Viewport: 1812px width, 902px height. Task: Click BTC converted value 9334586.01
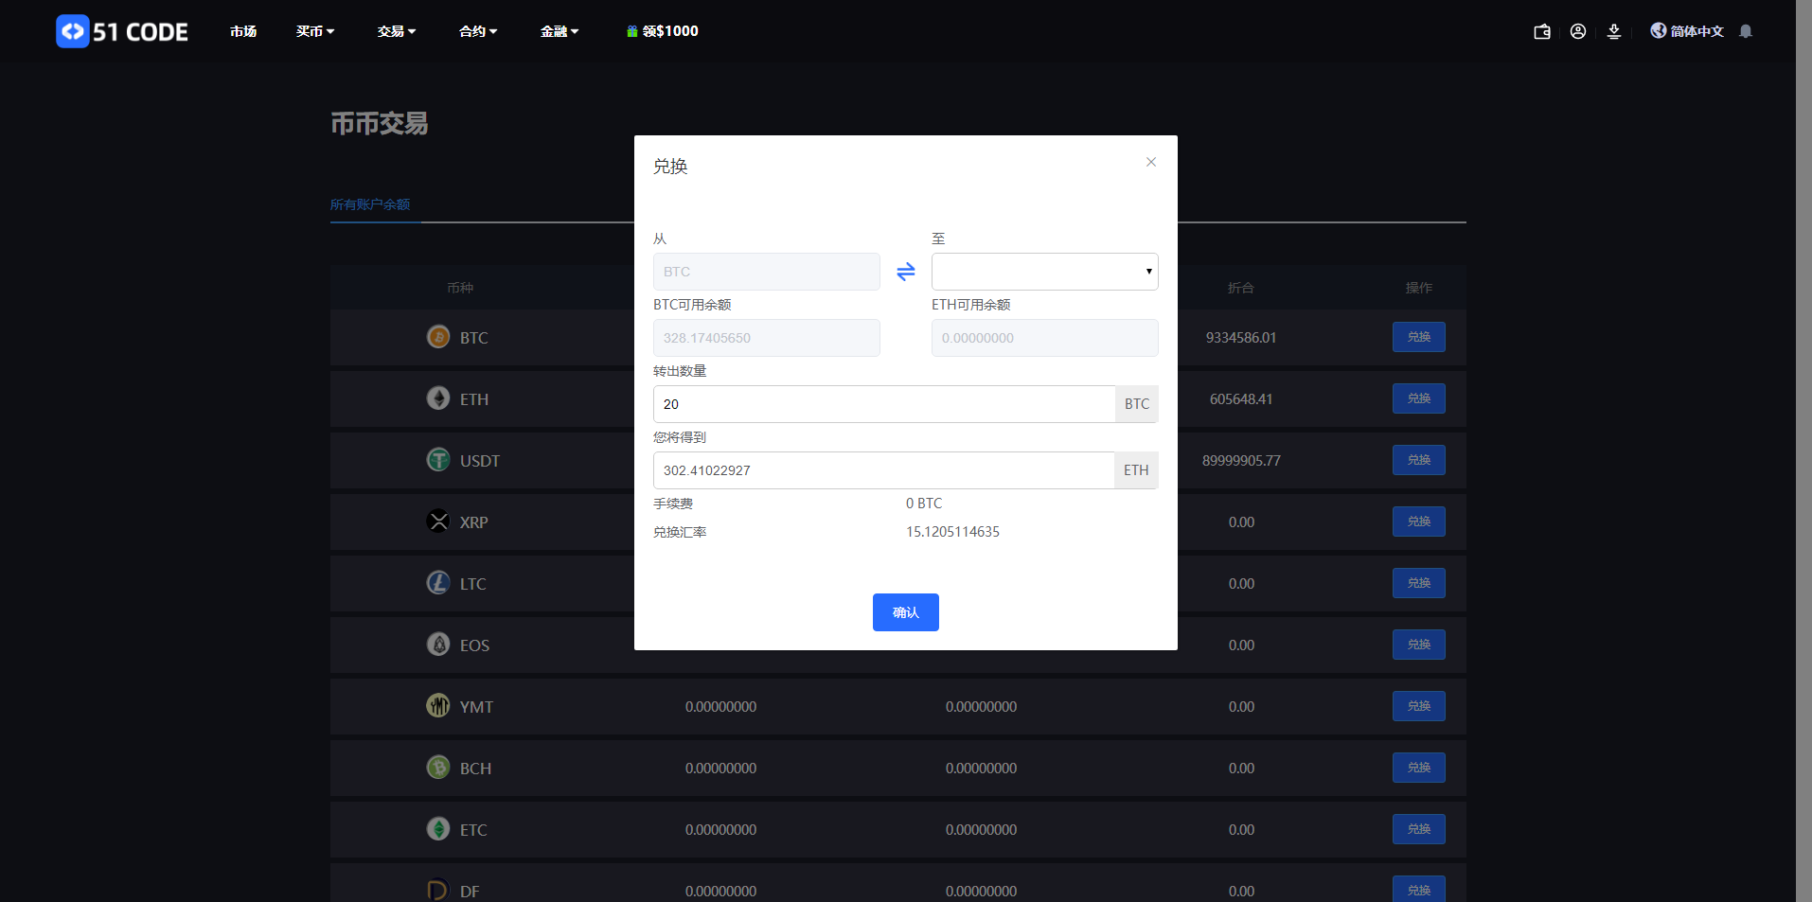point(1241,338)
